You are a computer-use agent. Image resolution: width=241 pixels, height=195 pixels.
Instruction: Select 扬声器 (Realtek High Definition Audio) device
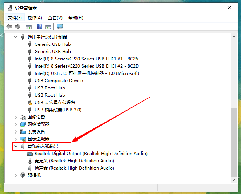click(x=74, y=168)
